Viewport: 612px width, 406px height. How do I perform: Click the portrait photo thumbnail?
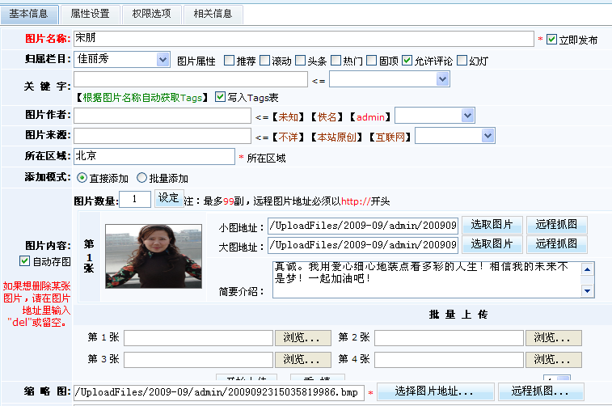pos(153,256)
